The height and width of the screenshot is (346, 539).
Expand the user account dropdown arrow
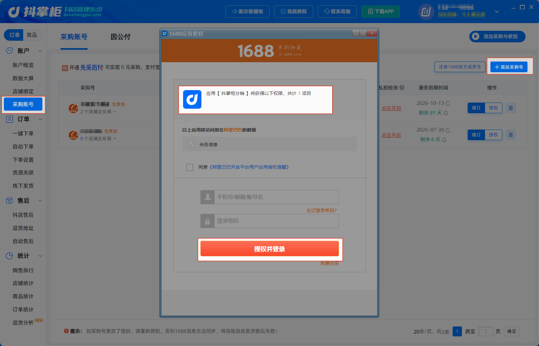point(497,12)
